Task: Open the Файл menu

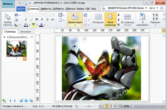Action: [x=21, y=9]
